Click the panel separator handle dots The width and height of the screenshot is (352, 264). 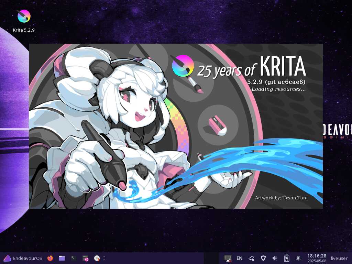point(104,258)
